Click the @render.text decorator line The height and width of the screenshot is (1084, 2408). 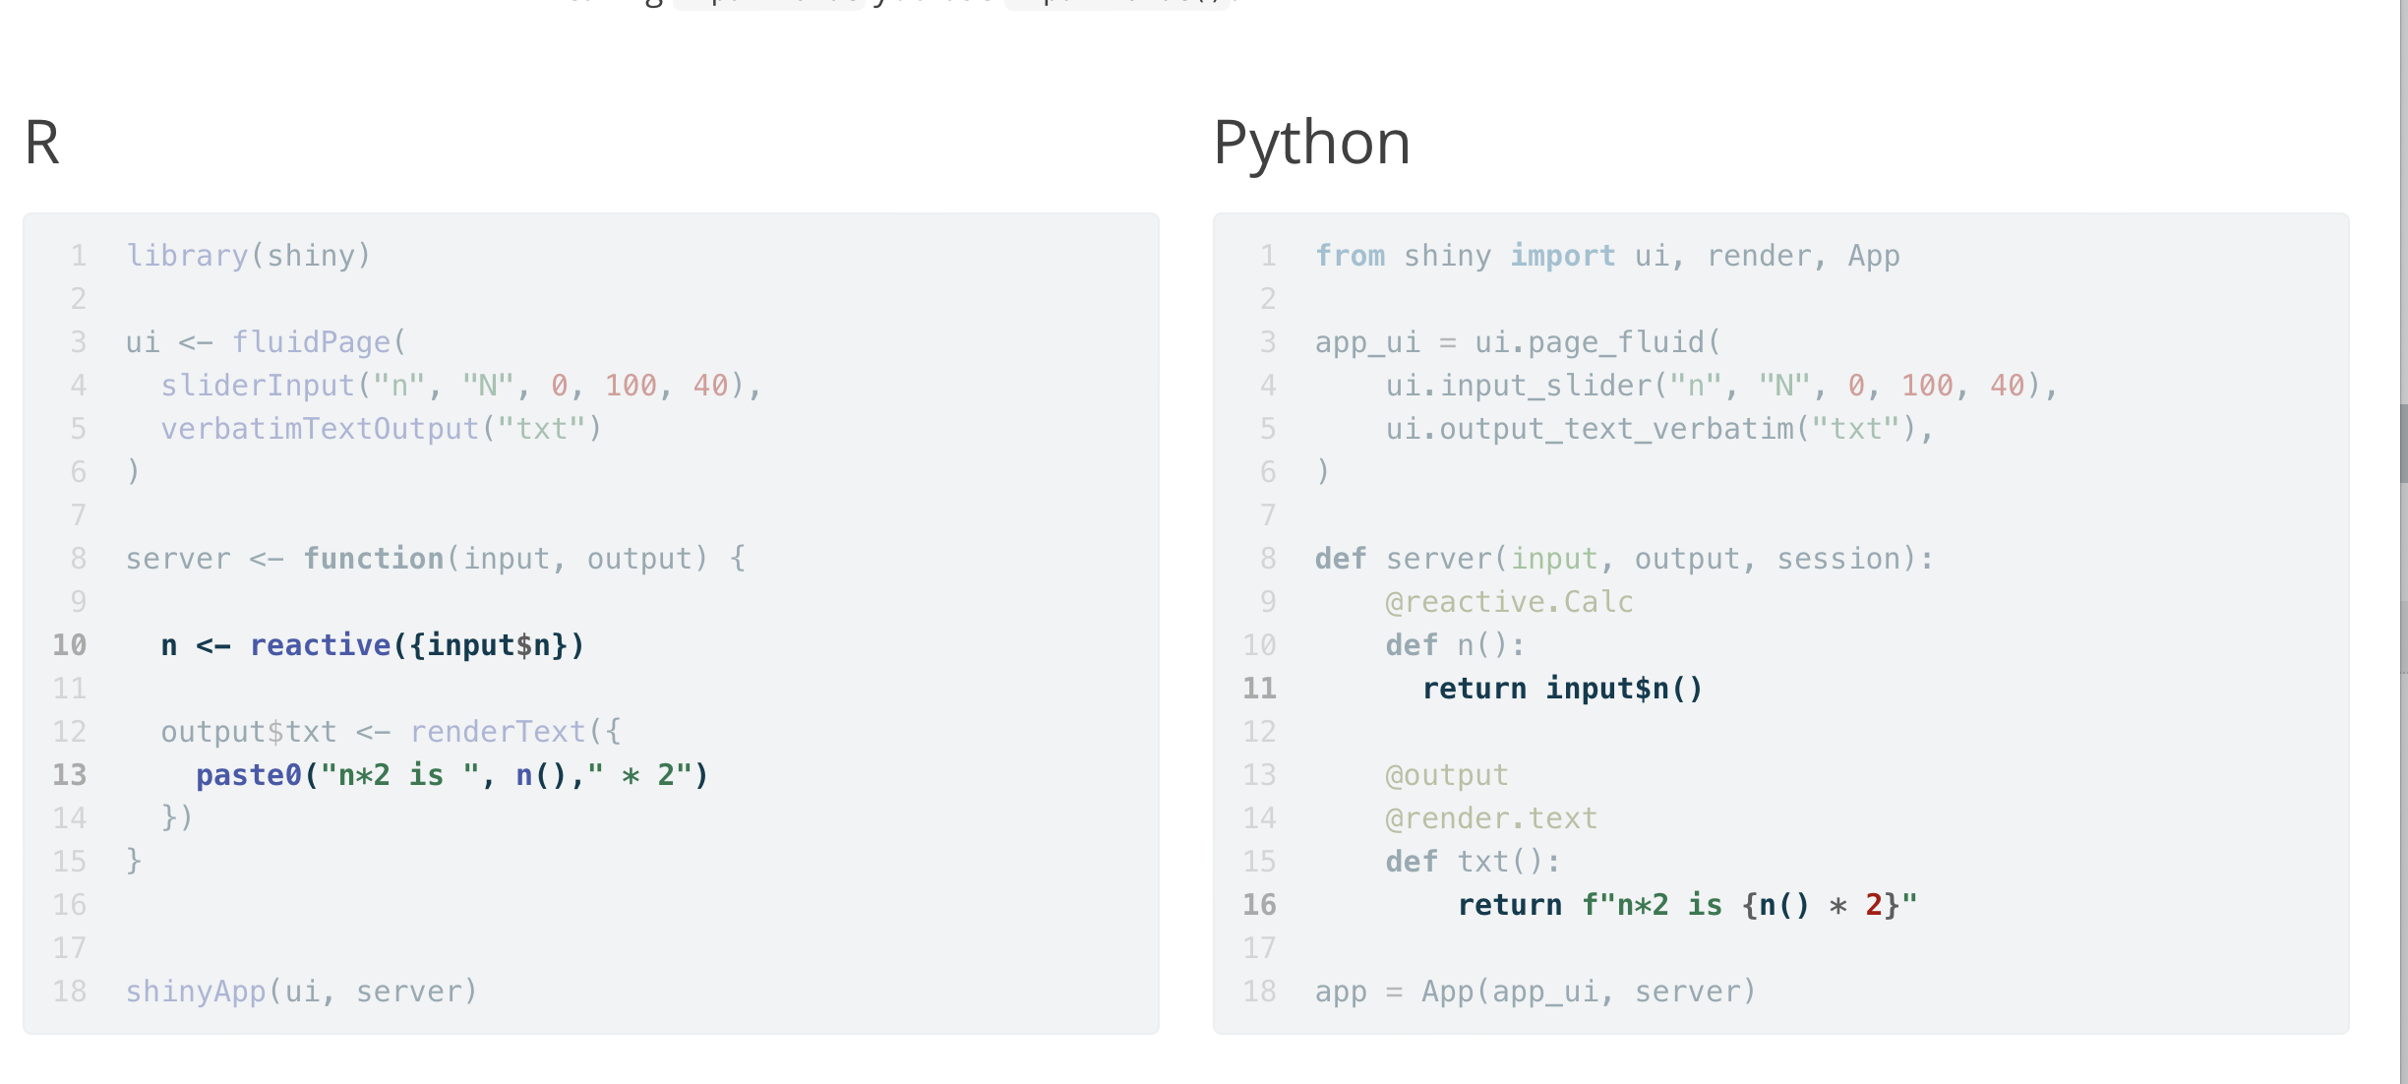[x=1490, y=818]
